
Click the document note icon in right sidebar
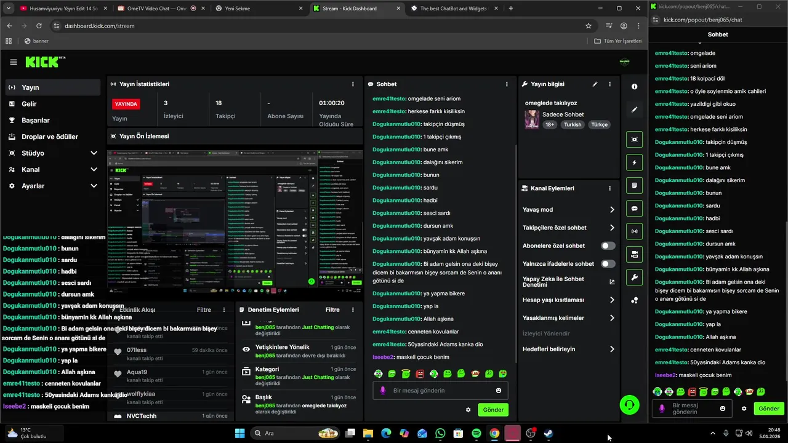click(x=635, y=185)
